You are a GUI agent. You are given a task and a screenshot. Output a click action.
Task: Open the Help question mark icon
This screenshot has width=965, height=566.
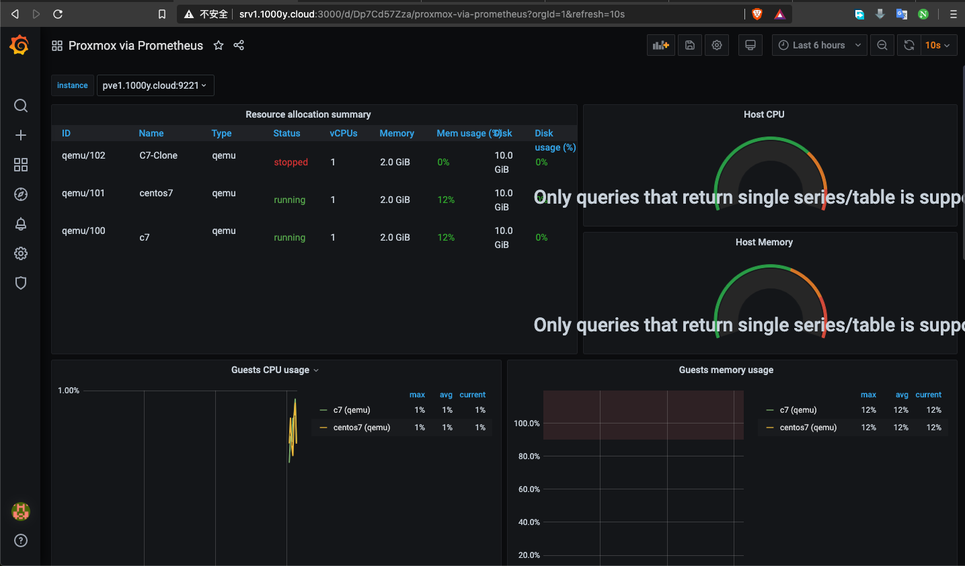pyautogui.click(x=21, y=540)
